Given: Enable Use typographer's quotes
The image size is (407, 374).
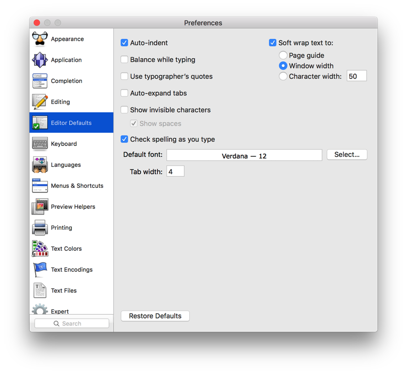Looking at the screenshot, I should point(124,76).
